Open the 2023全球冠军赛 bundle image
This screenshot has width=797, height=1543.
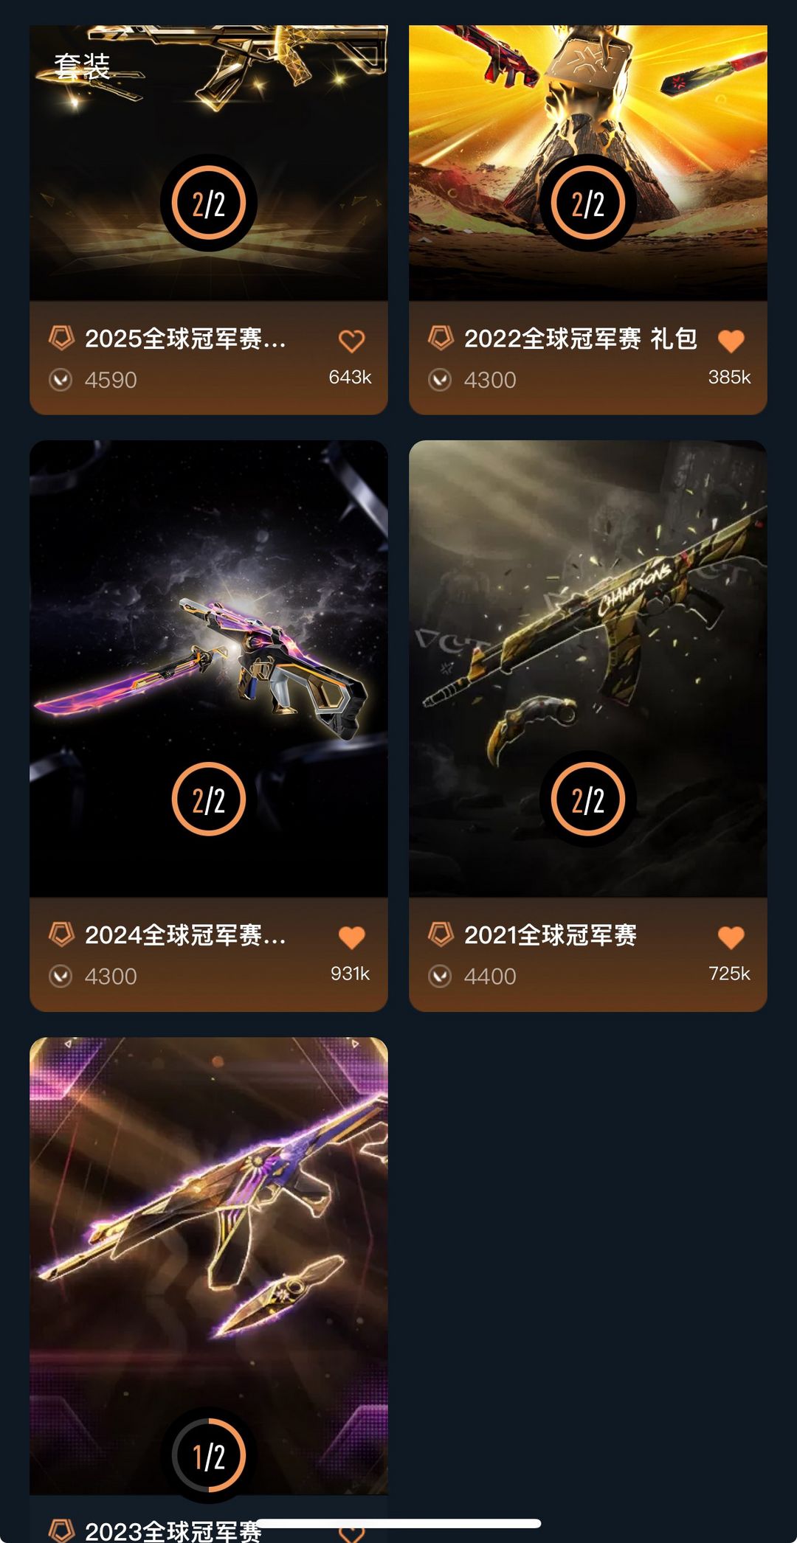pos(209,1266)
